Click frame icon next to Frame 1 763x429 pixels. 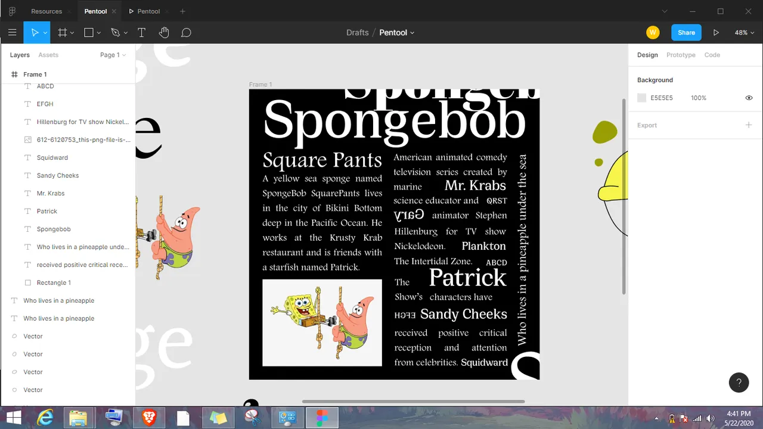pos(14,74)
